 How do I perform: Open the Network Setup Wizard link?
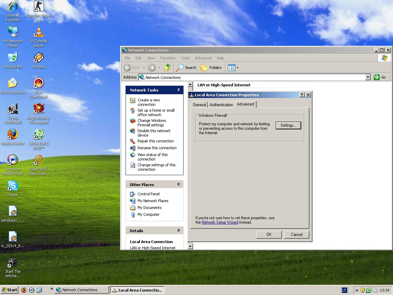pyautogui.click(x=220, y=222)
